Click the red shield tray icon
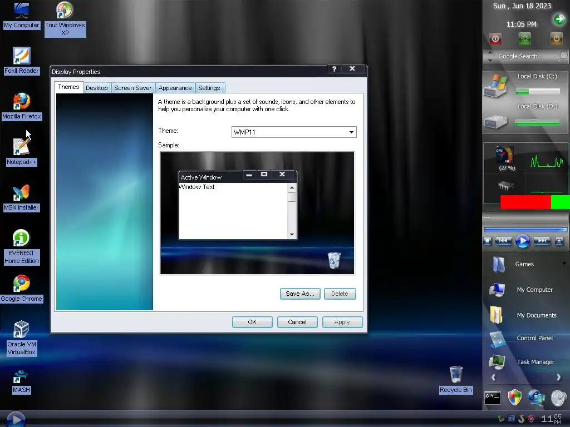 [530, 419]
